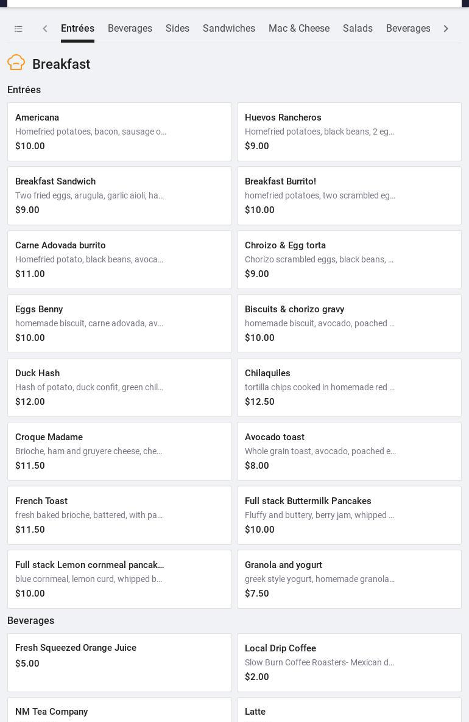Select Granola and yogurt
Viewport: 469px width, 722px height.
pos(349,579)
